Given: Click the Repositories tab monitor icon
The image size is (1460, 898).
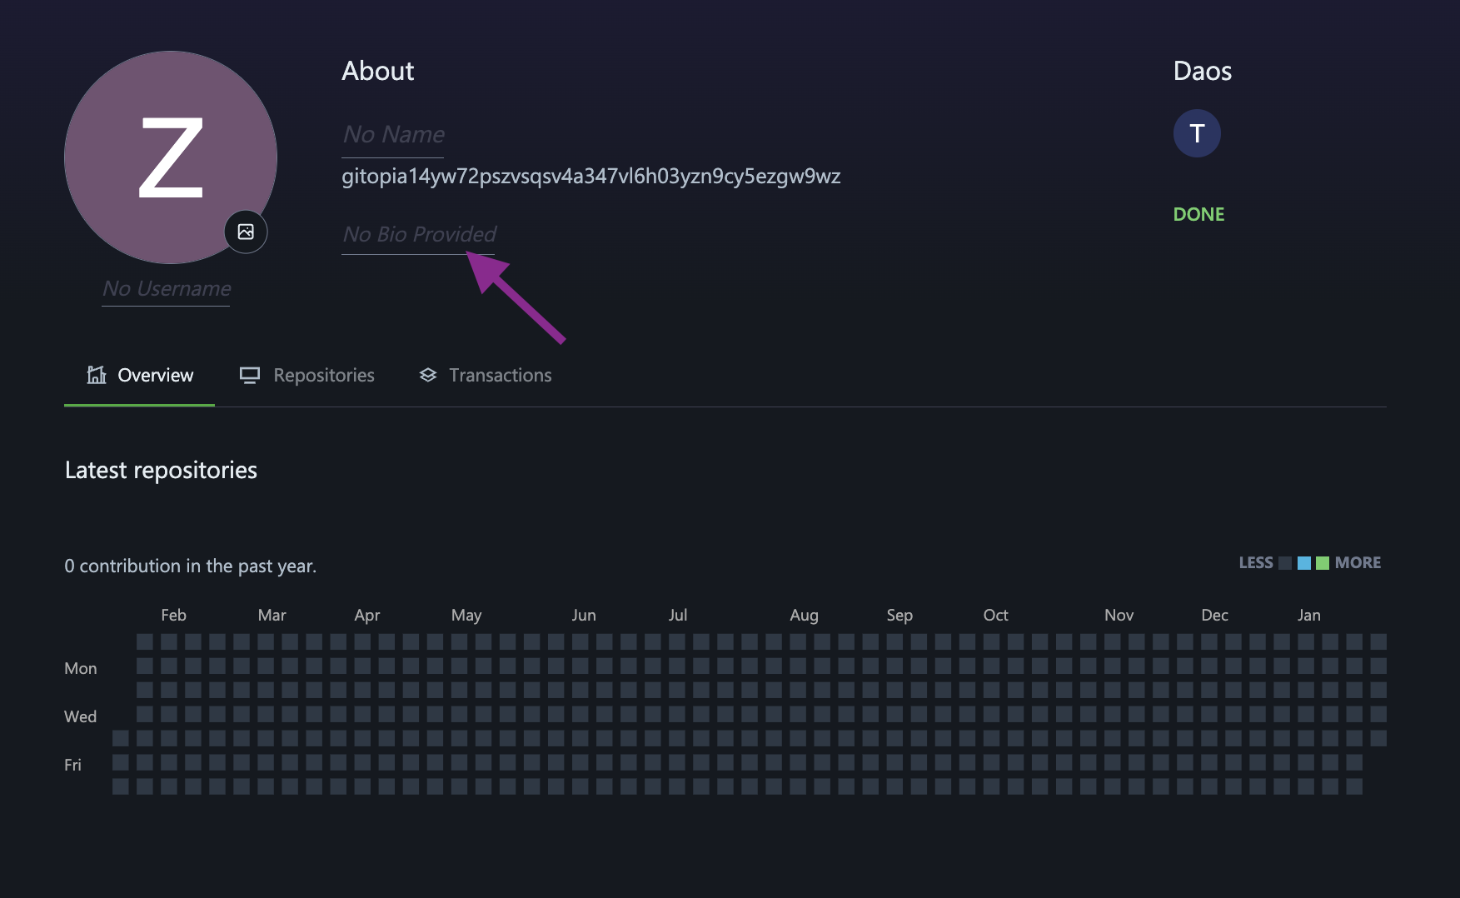Looking at the screenshot, I should tap(250, 375).
